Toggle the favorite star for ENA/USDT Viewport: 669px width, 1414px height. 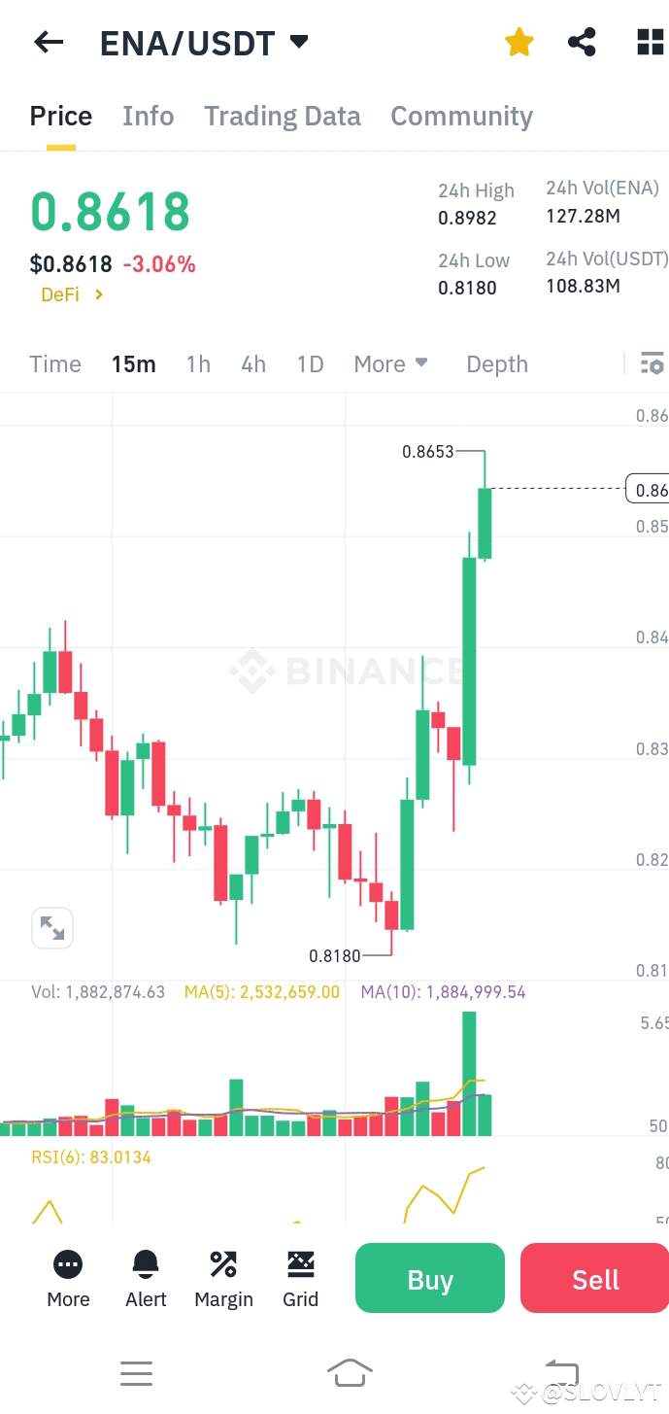[x=518, y=42]
